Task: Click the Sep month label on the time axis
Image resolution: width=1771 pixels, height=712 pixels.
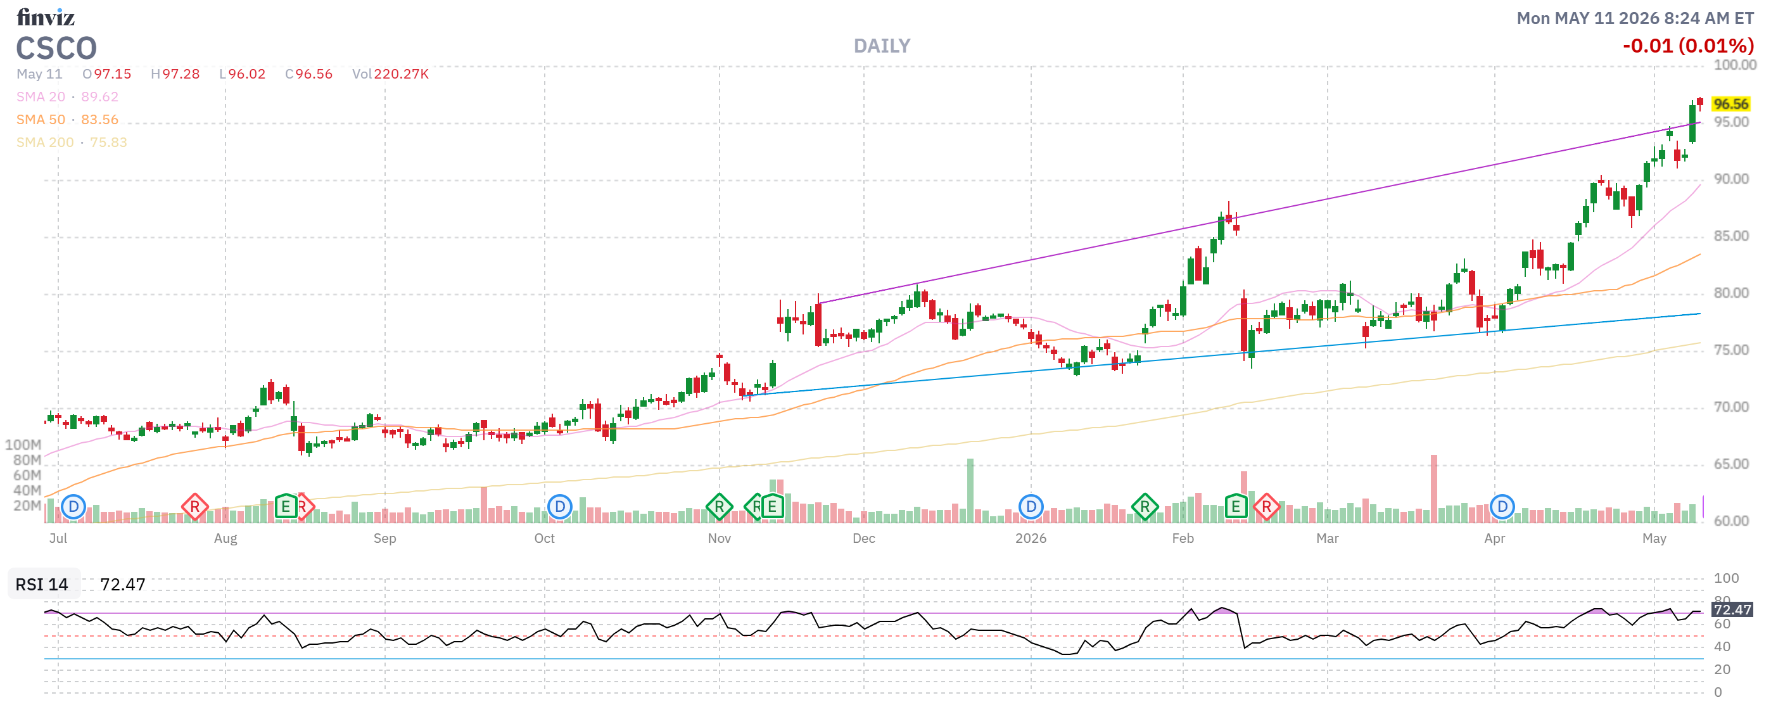Action: tap(385, 539)
